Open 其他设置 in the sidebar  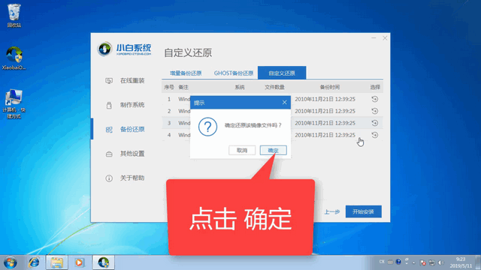[132, 154]
